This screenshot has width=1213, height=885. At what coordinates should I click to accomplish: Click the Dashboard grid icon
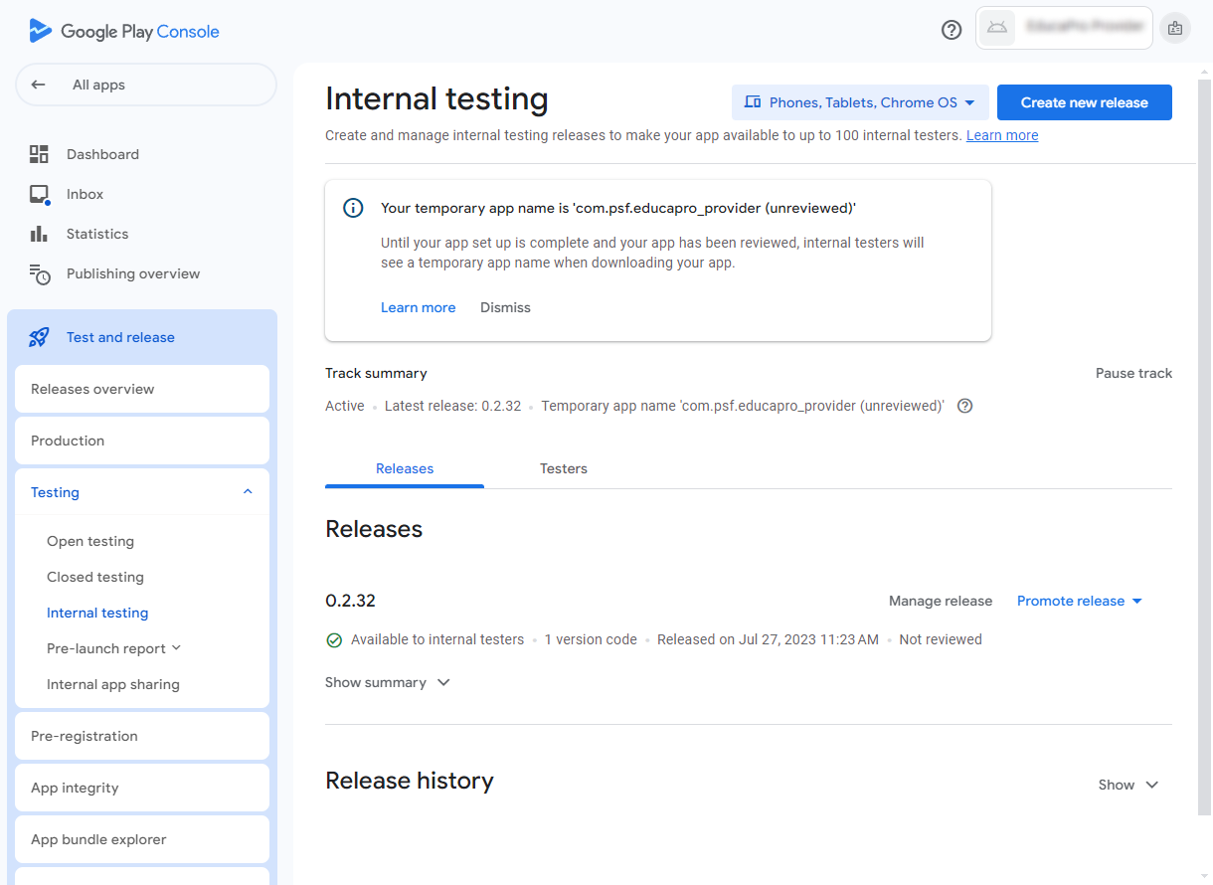[x=39, y=154]
